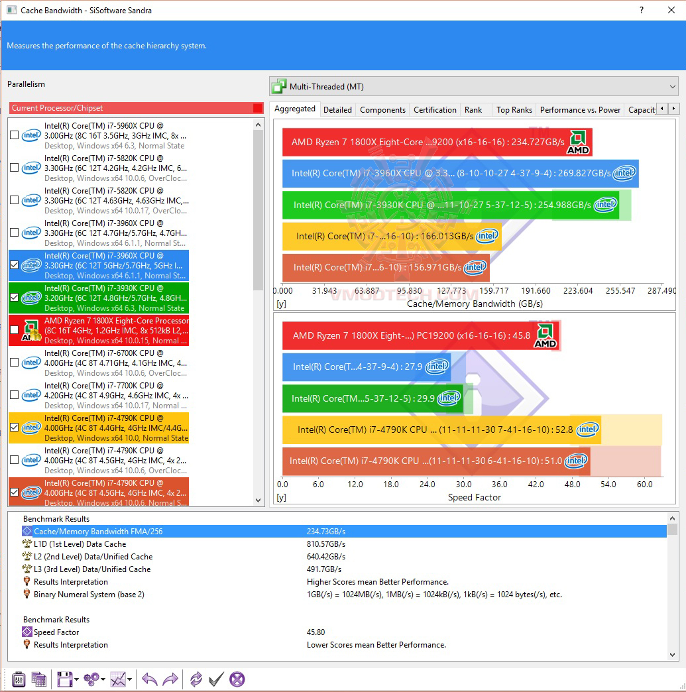Uncheck the i7-3930K checkbox
Screen dimensions: 686x692
(x=14, y=298)
